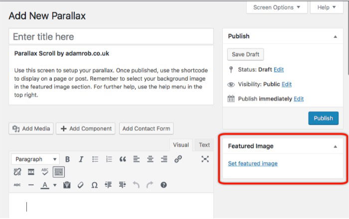Click the remove link icon
Image resolution: width=349 pixels, height=219 pixels.
(17, 172)
